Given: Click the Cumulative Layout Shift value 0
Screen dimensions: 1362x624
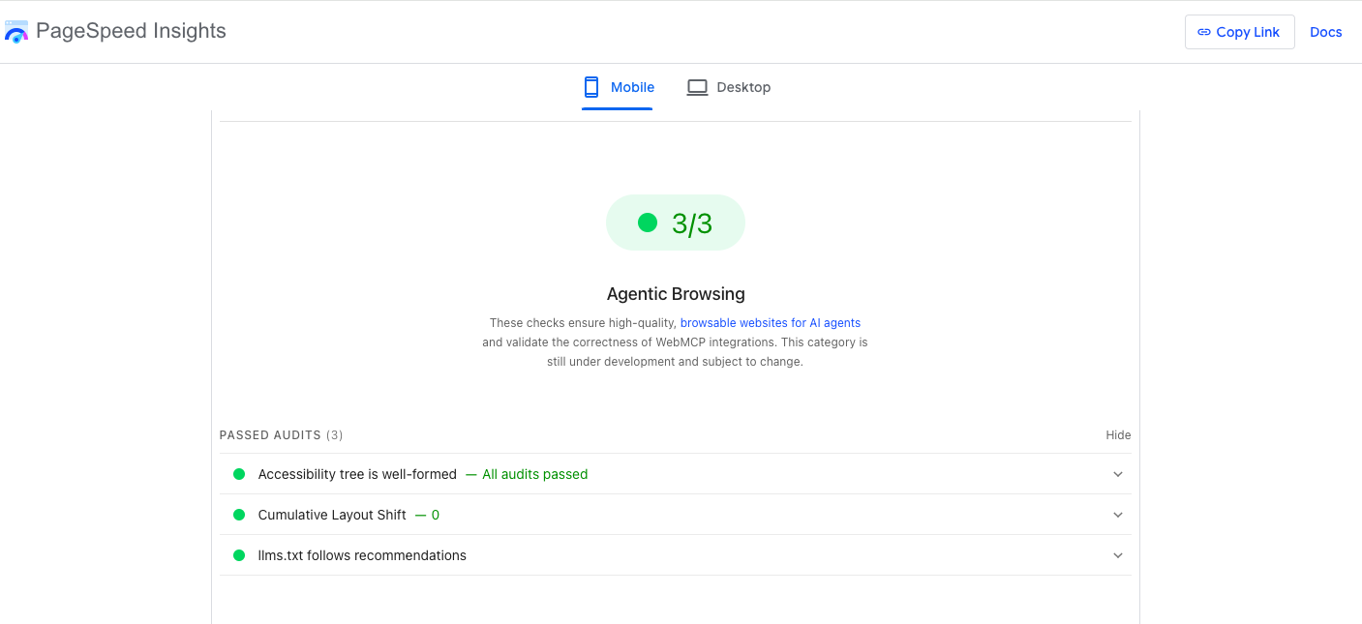Looking at the screenshot, I should click(436, 515).
